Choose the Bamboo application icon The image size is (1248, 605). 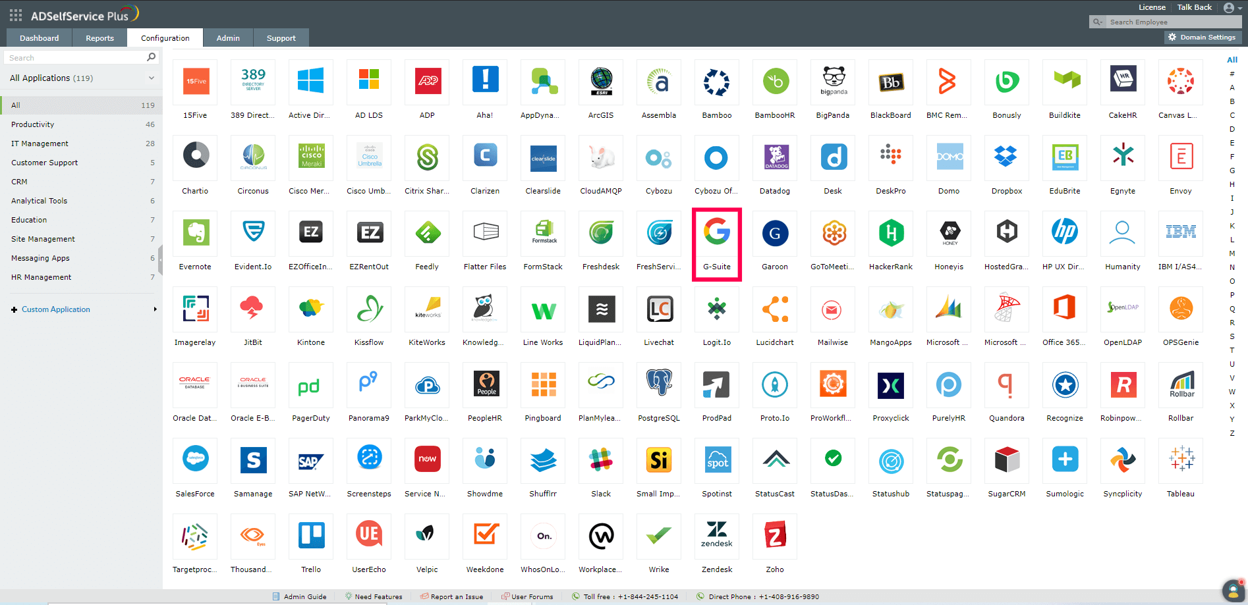click(x=717, y=82)
